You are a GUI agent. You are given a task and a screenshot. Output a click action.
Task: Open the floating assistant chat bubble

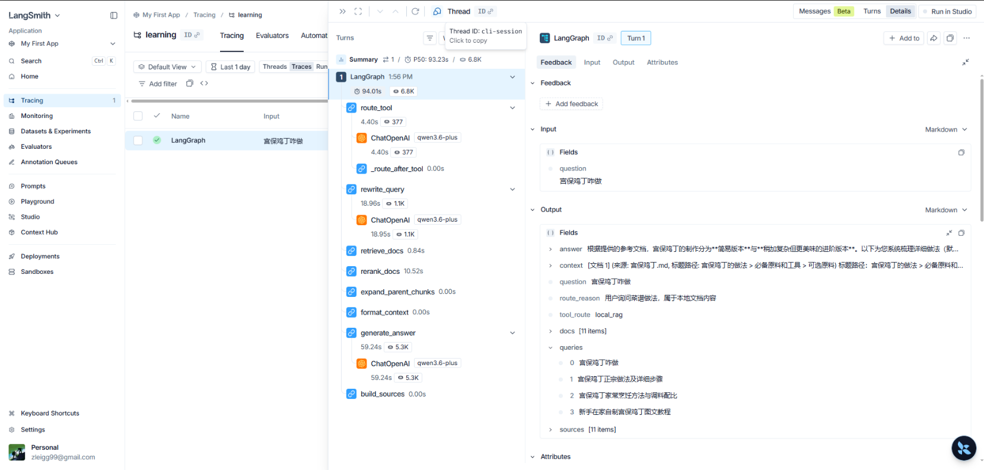(964, 448)
